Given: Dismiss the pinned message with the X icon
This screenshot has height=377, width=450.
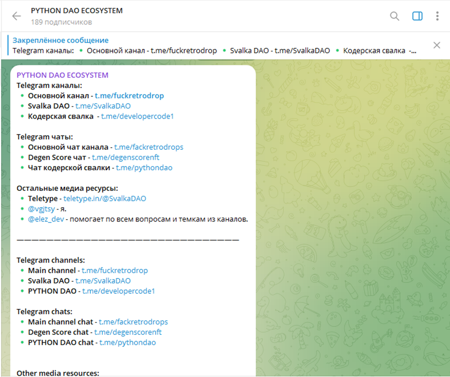Looking at the screenshot, I should coord(437,45).
